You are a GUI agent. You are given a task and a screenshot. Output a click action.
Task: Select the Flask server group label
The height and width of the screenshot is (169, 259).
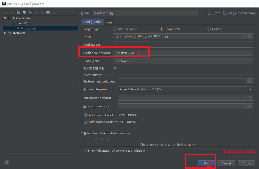coord(21,18)
